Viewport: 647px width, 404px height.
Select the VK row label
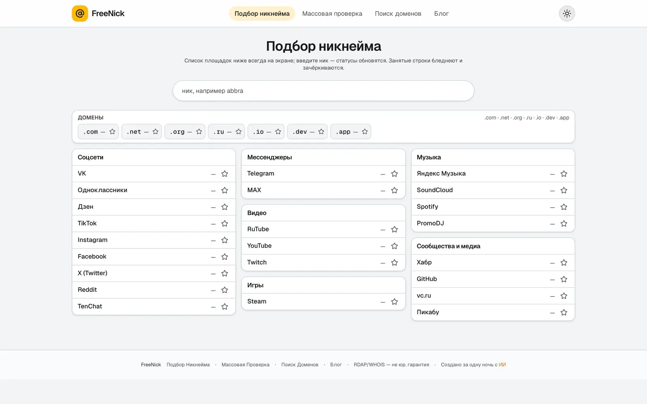[x=82, y=173]
